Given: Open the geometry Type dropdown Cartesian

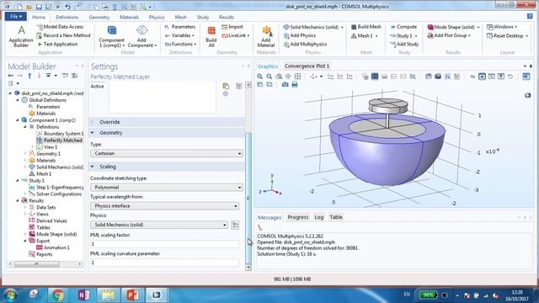Looking at the screenshot, I should (167, 153).
